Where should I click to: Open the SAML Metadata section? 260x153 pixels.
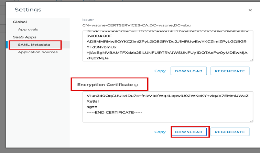(x=34, y=45)
